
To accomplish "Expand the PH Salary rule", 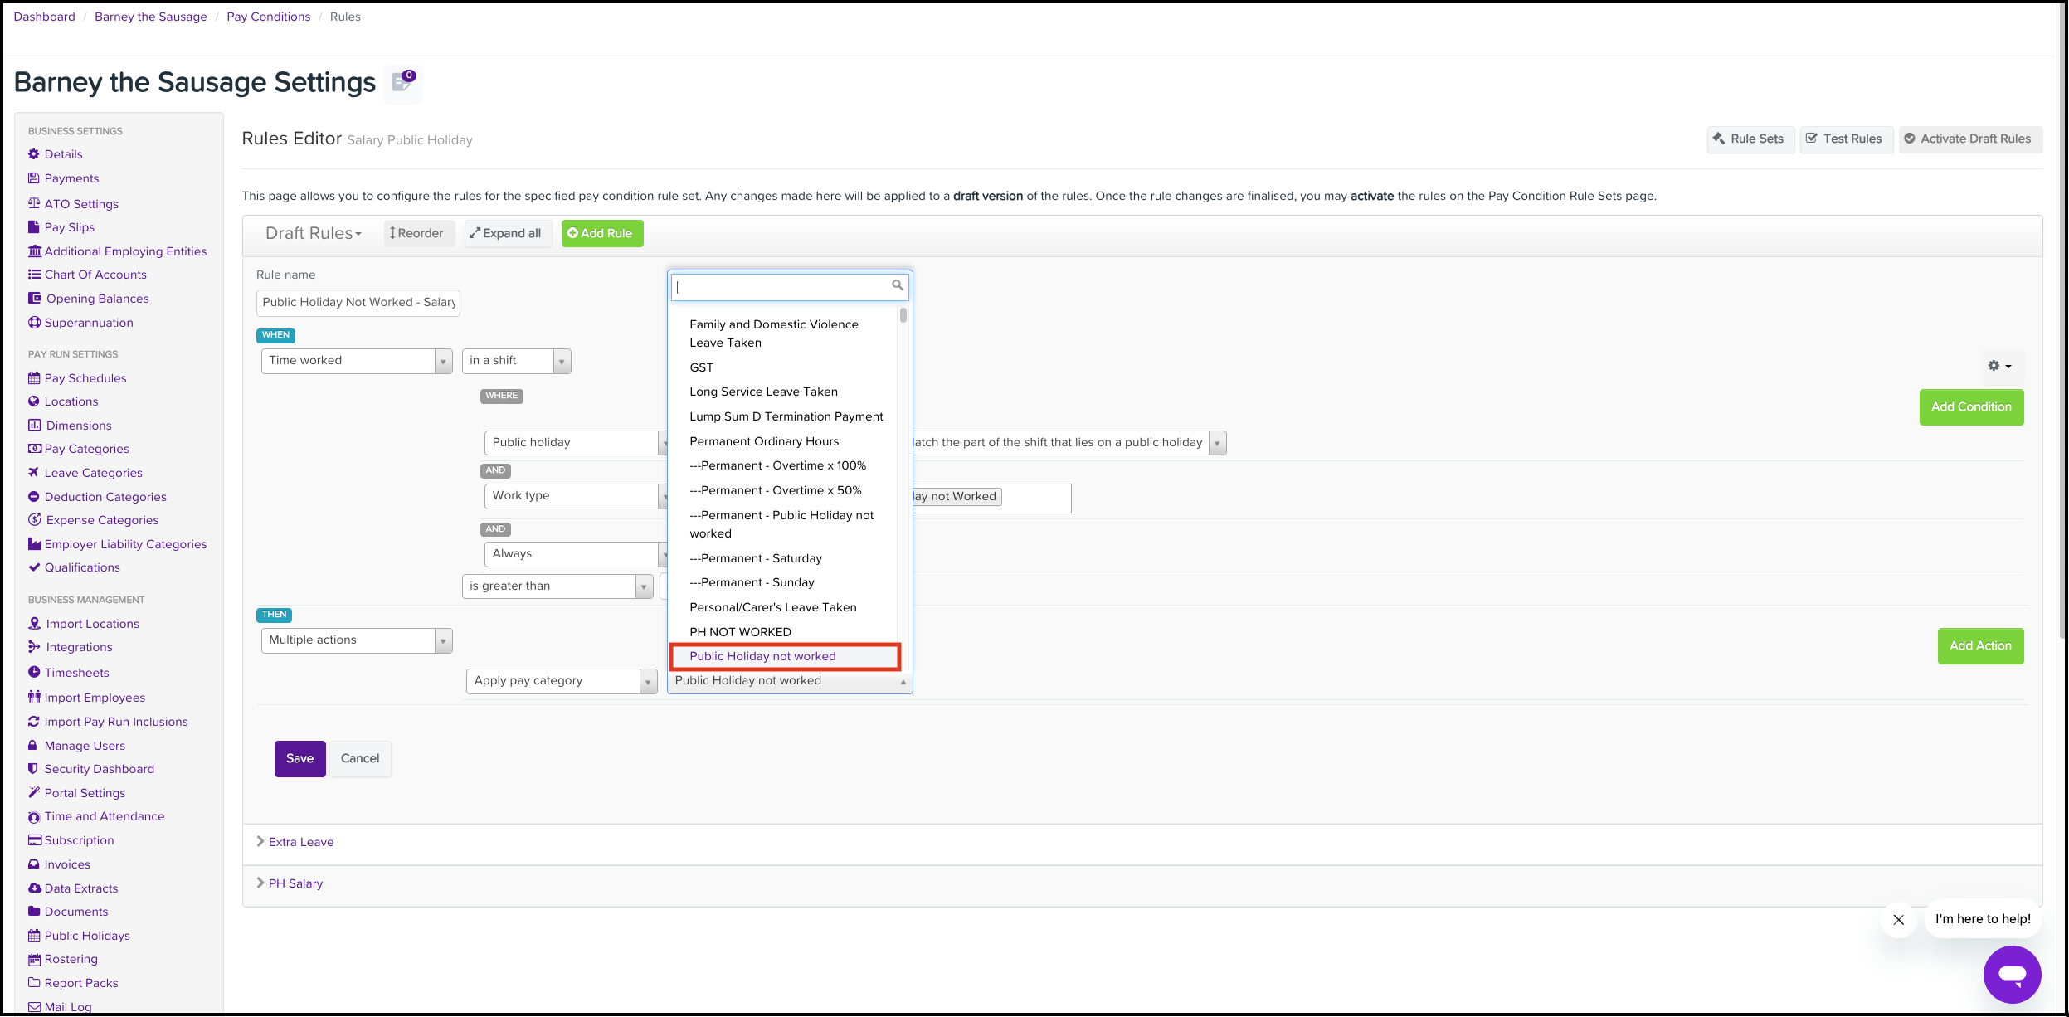I will coord(295,883).
